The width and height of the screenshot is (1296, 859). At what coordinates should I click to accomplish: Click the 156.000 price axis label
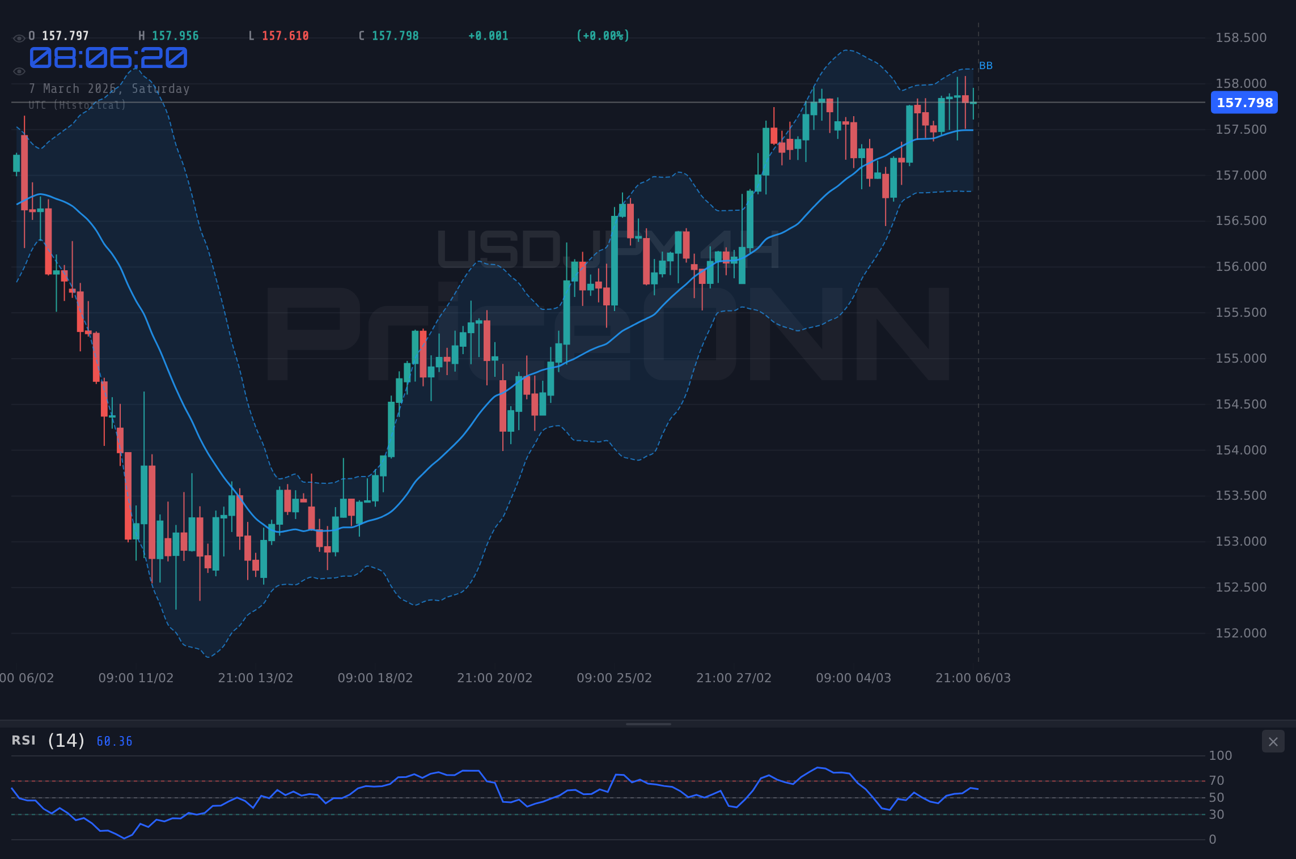(1241, 267)
